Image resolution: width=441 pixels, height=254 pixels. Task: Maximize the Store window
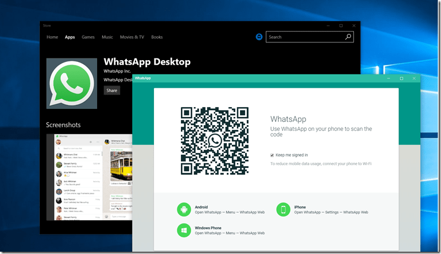341,26
